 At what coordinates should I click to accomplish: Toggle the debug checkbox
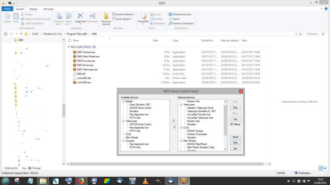232,124
